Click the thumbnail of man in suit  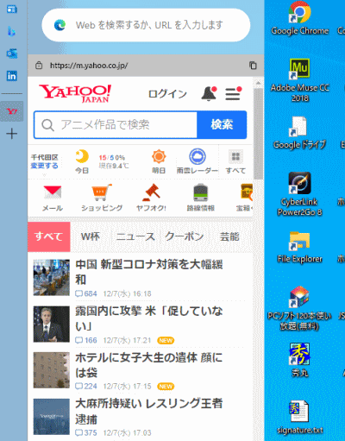tap(52, 324)
